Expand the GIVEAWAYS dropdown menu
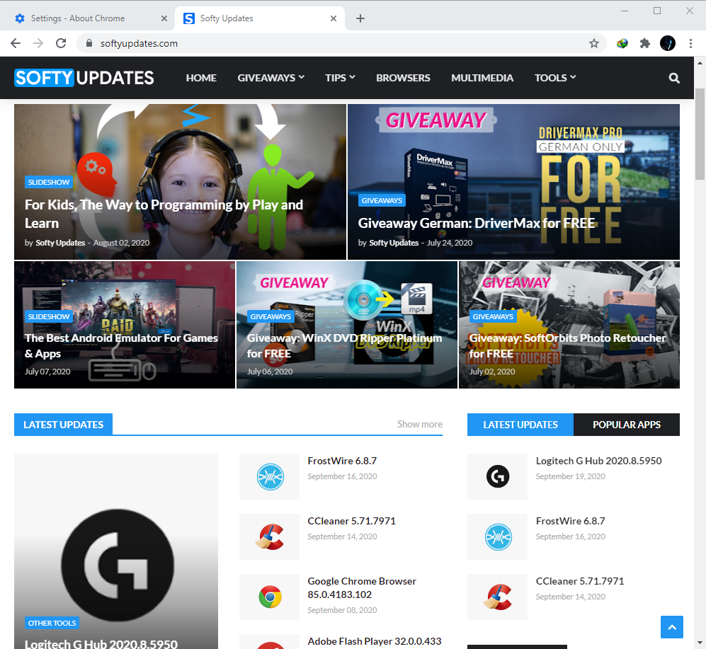706x649 pixels. coord(271,78)
